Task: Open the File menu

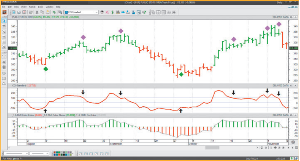Action: tap(4, 7)
